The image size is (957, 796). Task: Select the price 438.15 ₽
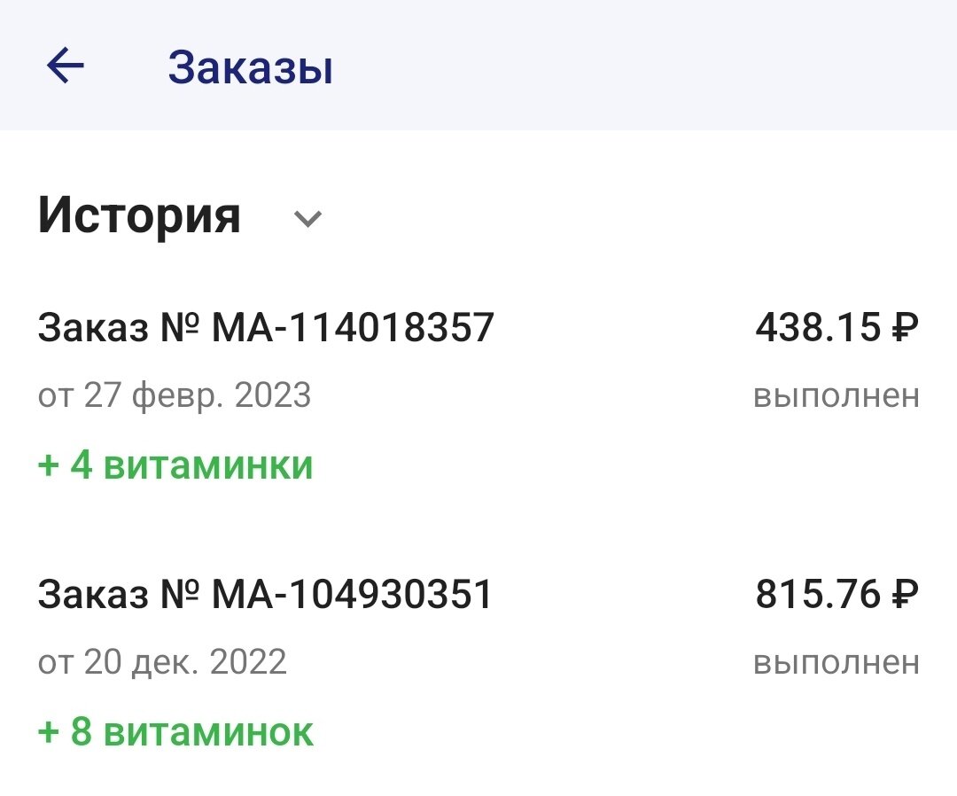click(837, 326)
